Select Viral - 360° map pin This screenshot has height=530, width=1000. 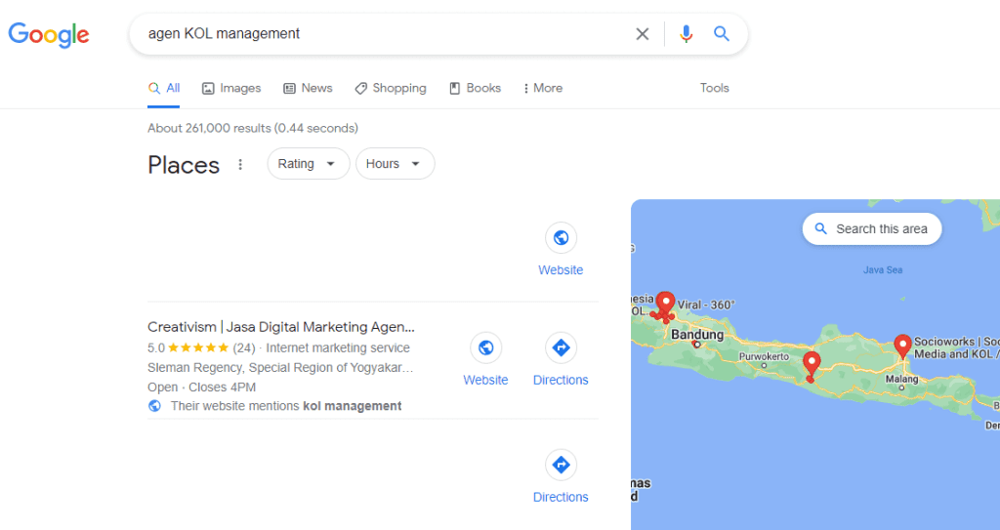click(665, 303)
